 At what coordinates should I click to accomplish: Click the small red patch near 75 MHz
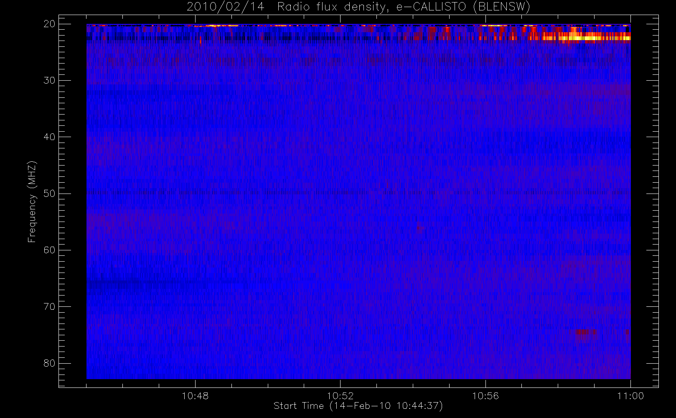586,332
